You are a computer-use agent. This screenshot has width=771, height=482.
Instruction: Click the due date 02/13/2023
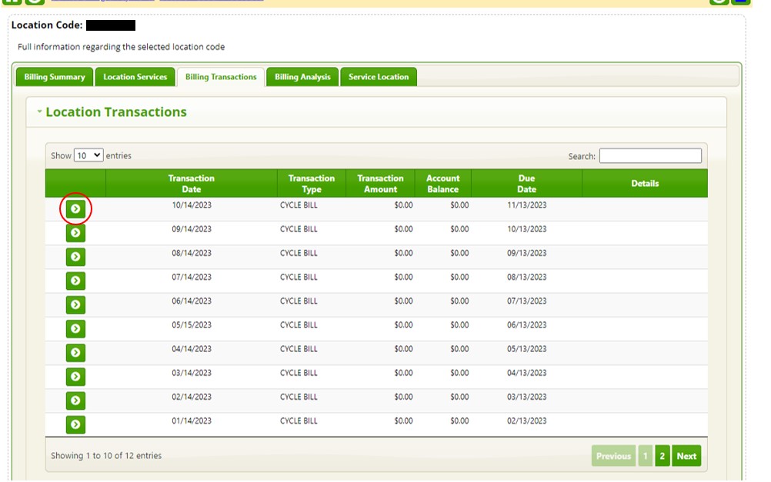point(526,421)
